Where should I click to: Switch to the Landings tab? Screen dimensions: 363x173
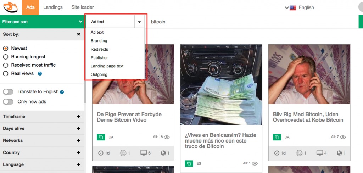pos(53,7)
